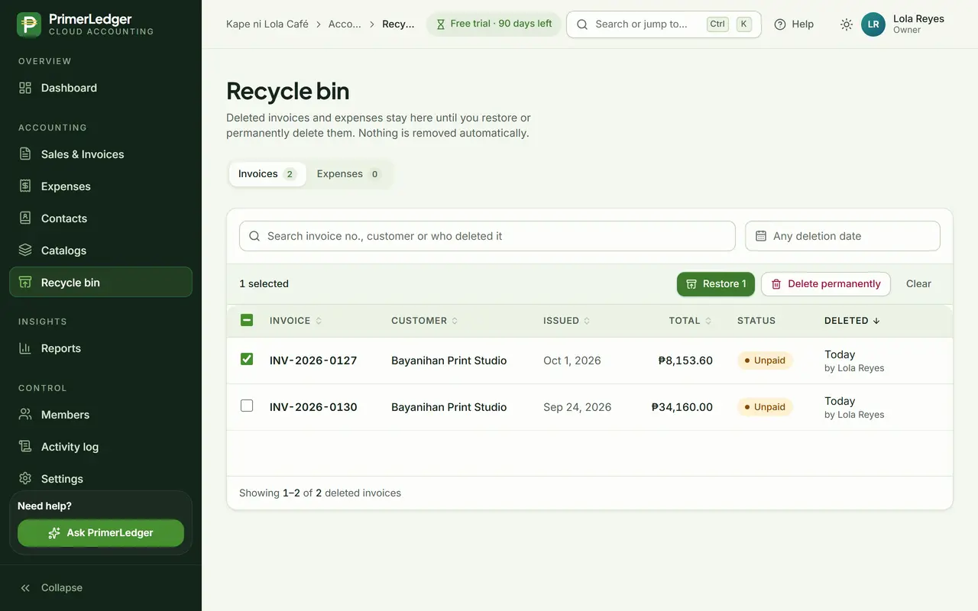Click the LR user avatar

click(x=873, y=24)
